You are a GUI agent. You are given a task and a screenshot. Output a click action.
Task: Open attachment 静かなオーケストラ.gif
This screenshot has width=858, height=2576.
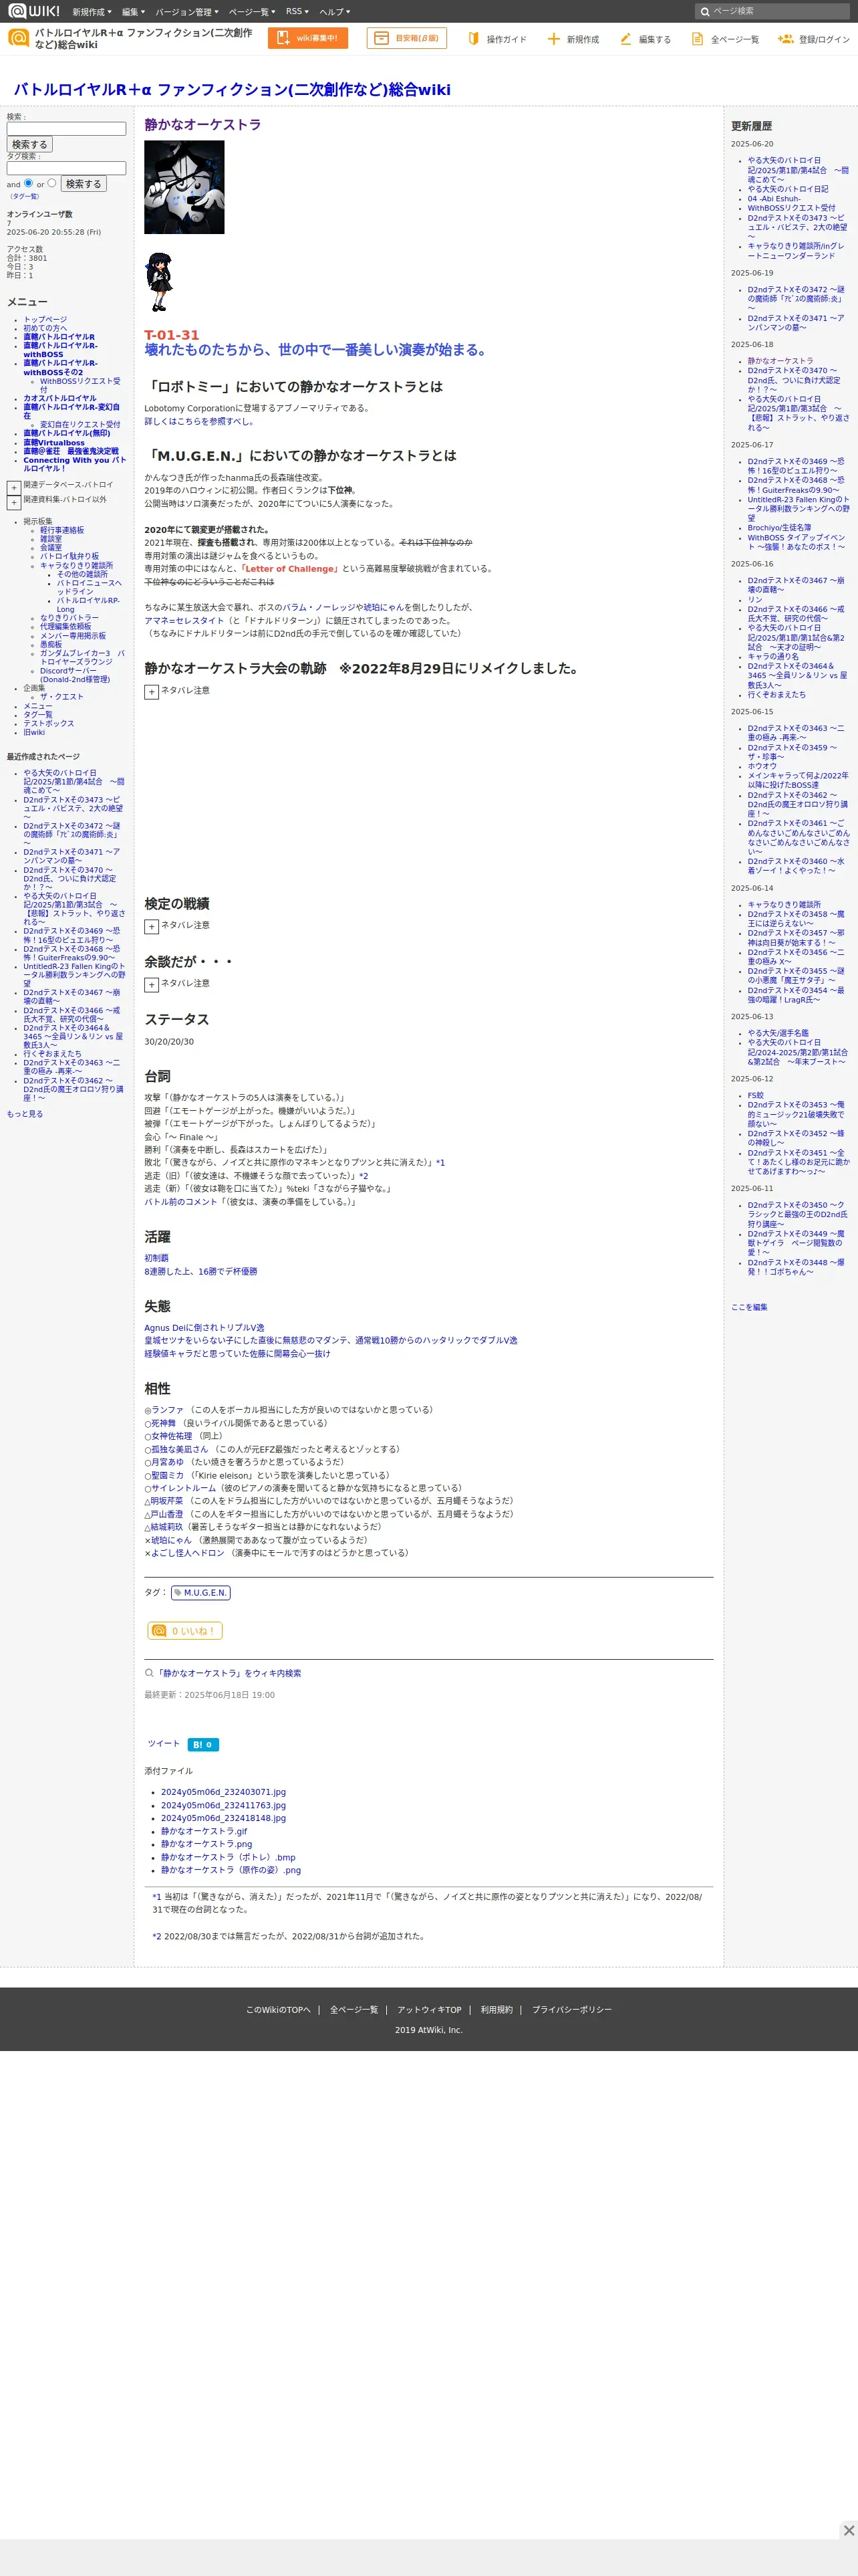pyautogui.click(x=204, y=1831)
